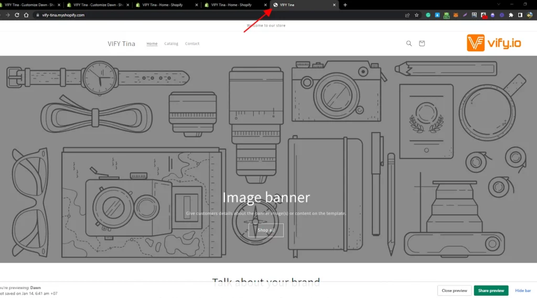Click the Image banner heading

tap(266, 197)
